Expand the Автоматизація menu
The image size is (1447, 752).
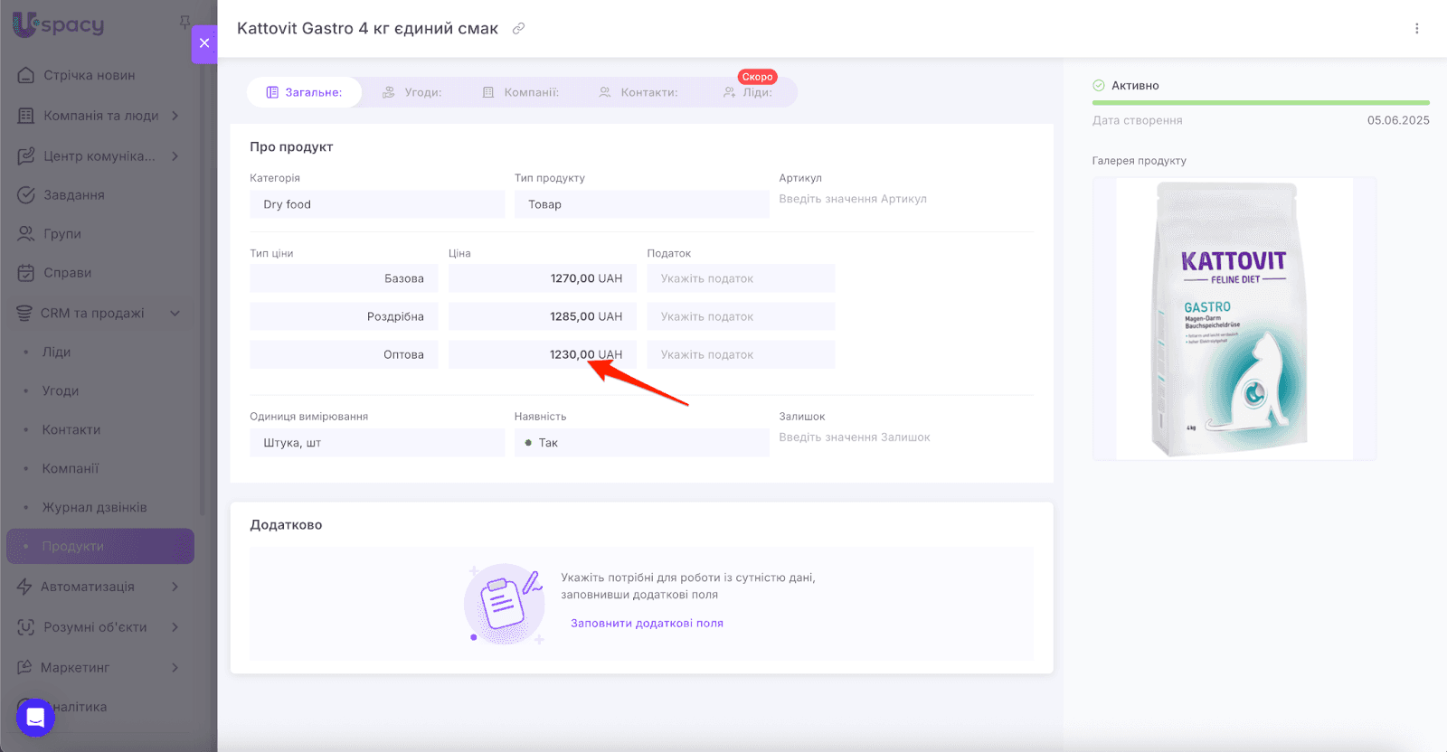pos(175,587)
